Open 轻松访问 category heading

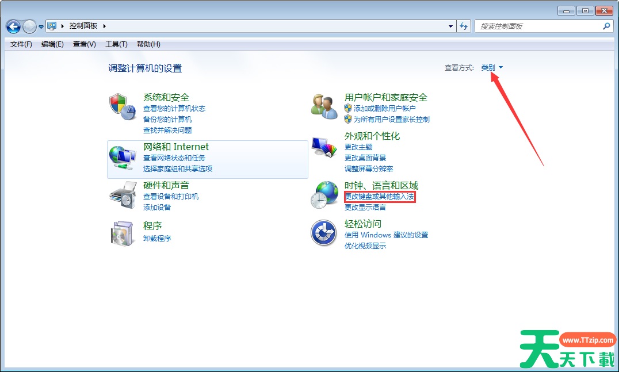[x=363, y=224]
